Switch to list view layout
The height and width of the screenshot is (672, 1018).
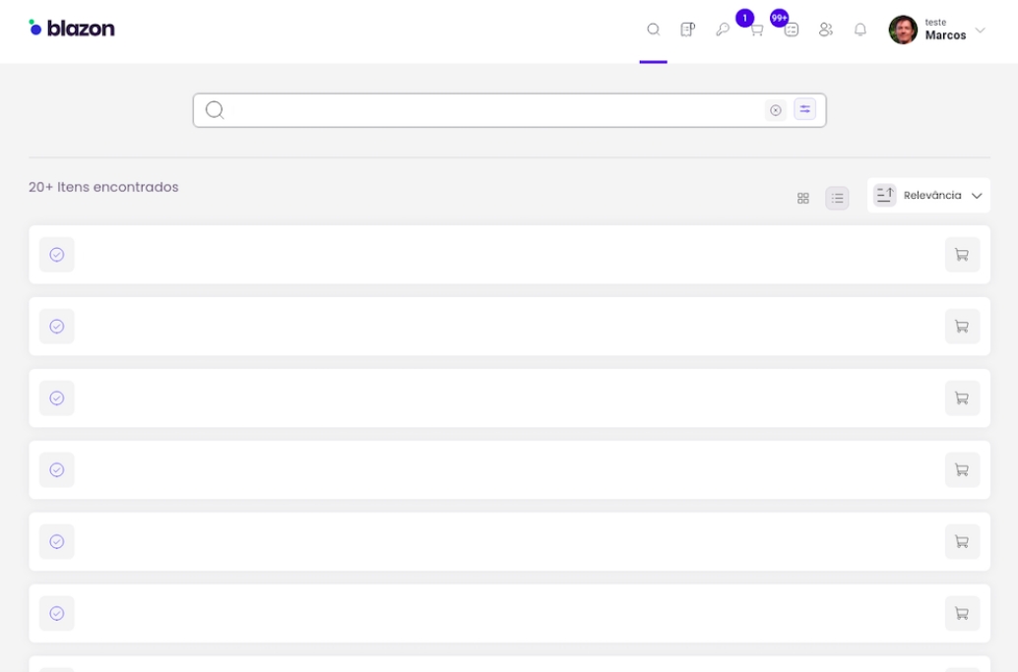click(x=837, y=198)
